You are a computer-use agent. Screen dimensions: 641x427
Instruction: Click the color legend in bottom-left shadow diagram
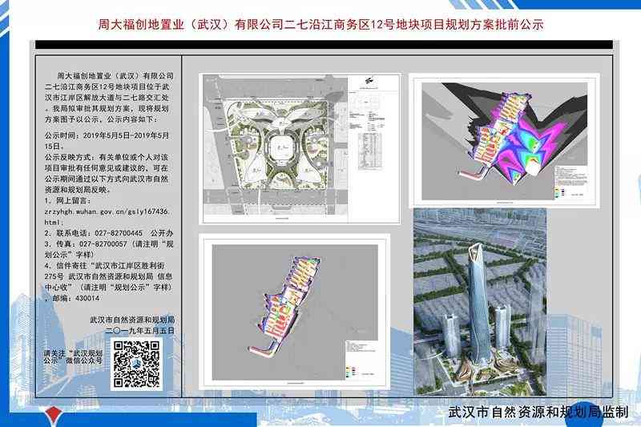tap(351, 371)
